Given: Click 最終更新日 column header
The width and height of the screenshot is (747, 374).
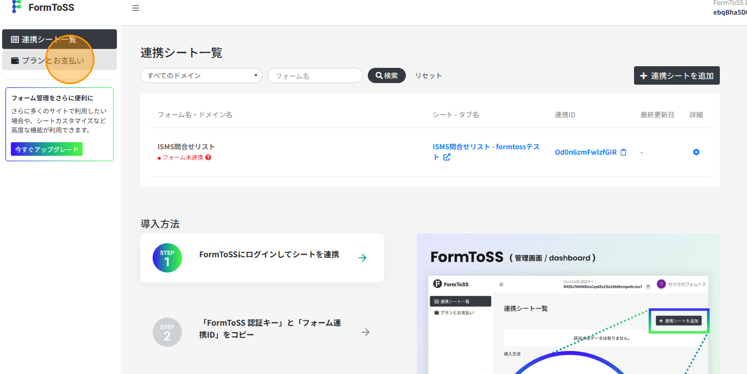Looking at the screenshot, I should pos(657,115).
